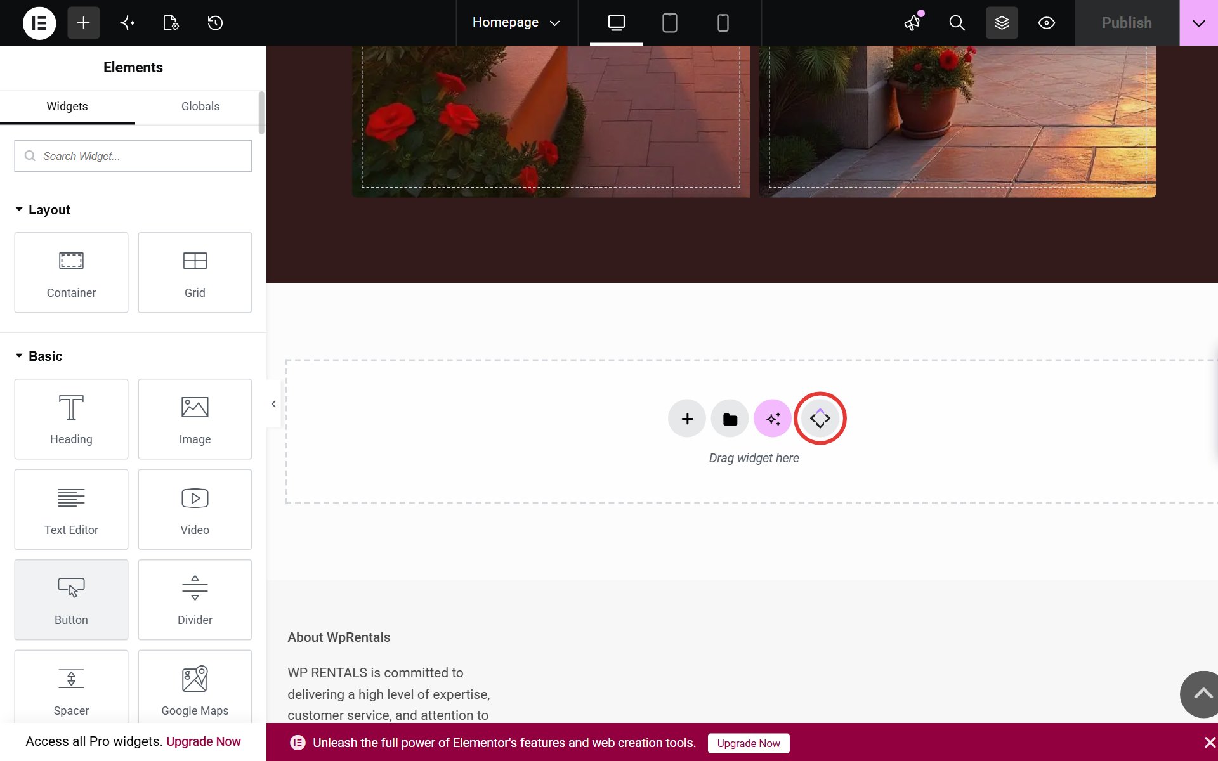
Task: Collapse the Elements panel with side arrow
Action: pos(273,404)
